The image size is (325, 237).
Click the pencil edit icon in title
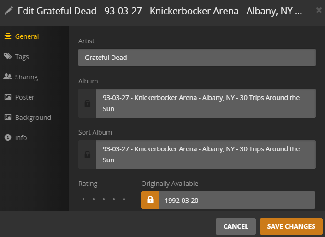[x=9, y=11]
